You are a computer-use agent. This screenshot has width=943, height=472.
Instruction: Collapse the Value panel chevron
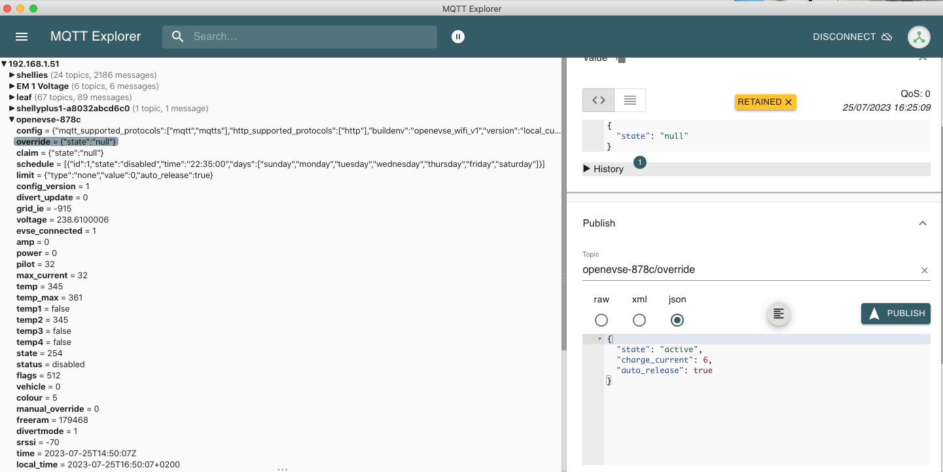[x=923, y=59]
